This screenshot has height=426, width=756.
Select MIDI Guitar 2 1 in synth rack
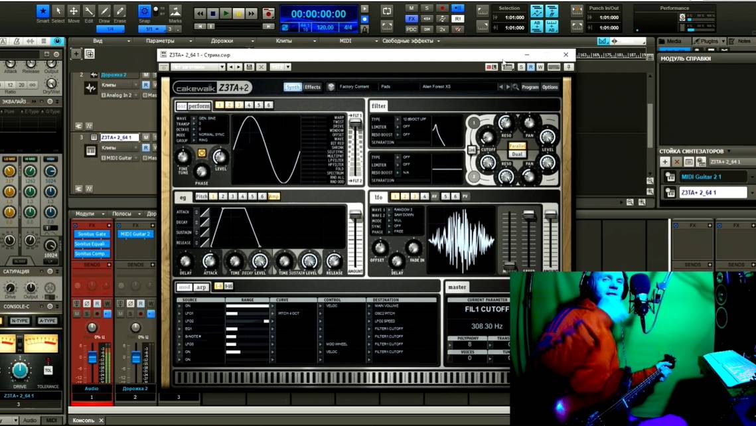[713, 177]
